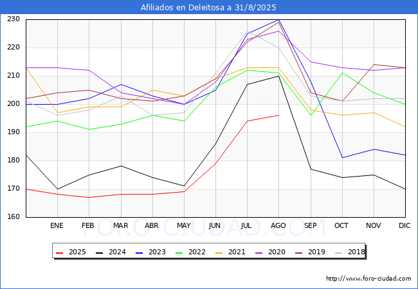Select the '2023' legend label
This screenshot has width=418, height=289.
[x=157, y=252]
